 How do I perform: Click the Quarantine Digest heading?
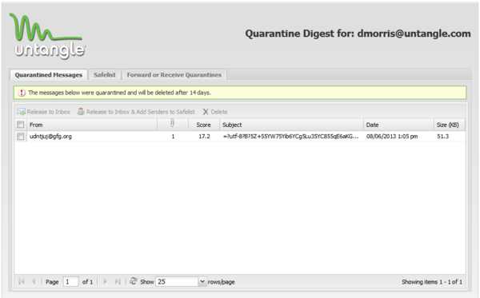tap(358, 34)
